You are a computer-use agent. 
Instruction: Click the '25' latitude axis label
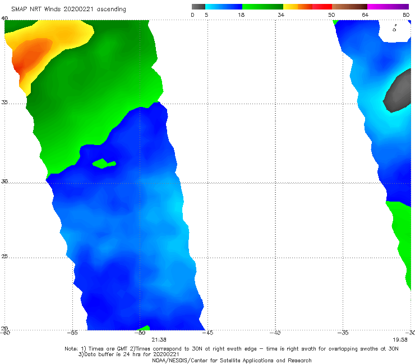pos(4,256)
